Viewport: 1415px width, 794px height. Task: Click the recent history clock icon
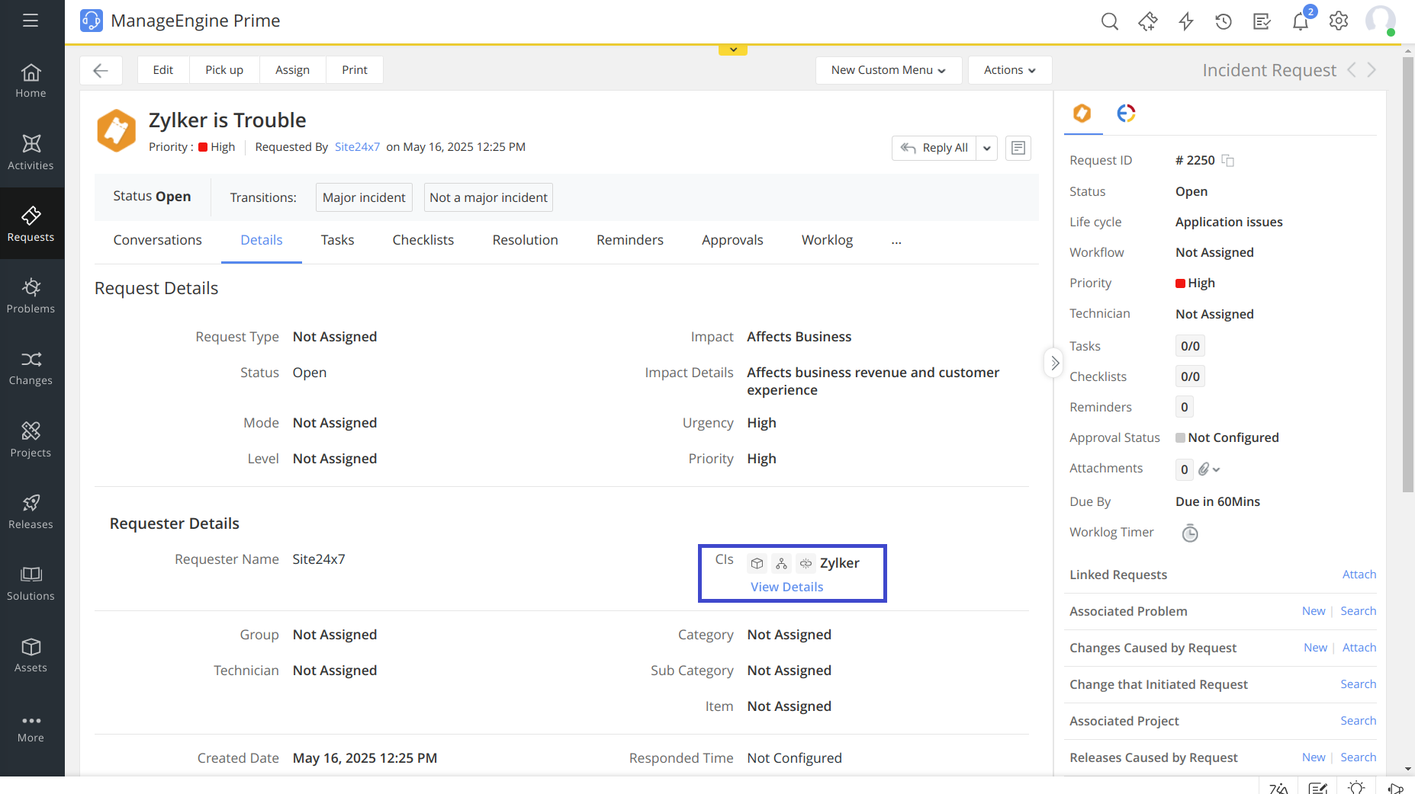(x=1224, y=21)
